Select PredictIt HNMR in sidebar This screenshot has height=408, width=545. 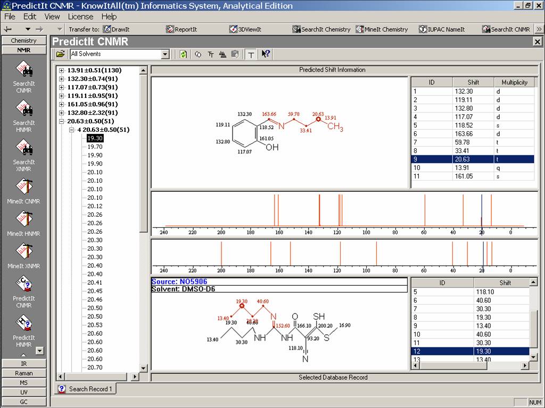pyautogui.click(x=23, y=331)
